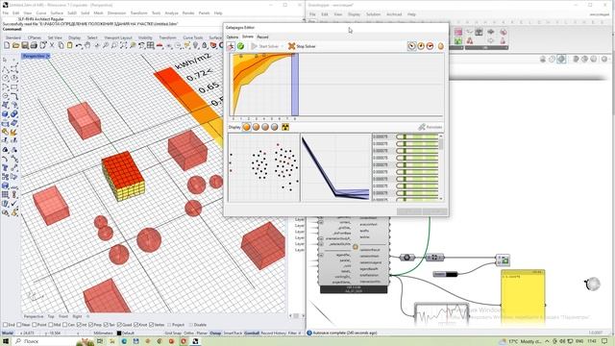Click Galapagos green refresh circle icon

(x=240, y=46)
